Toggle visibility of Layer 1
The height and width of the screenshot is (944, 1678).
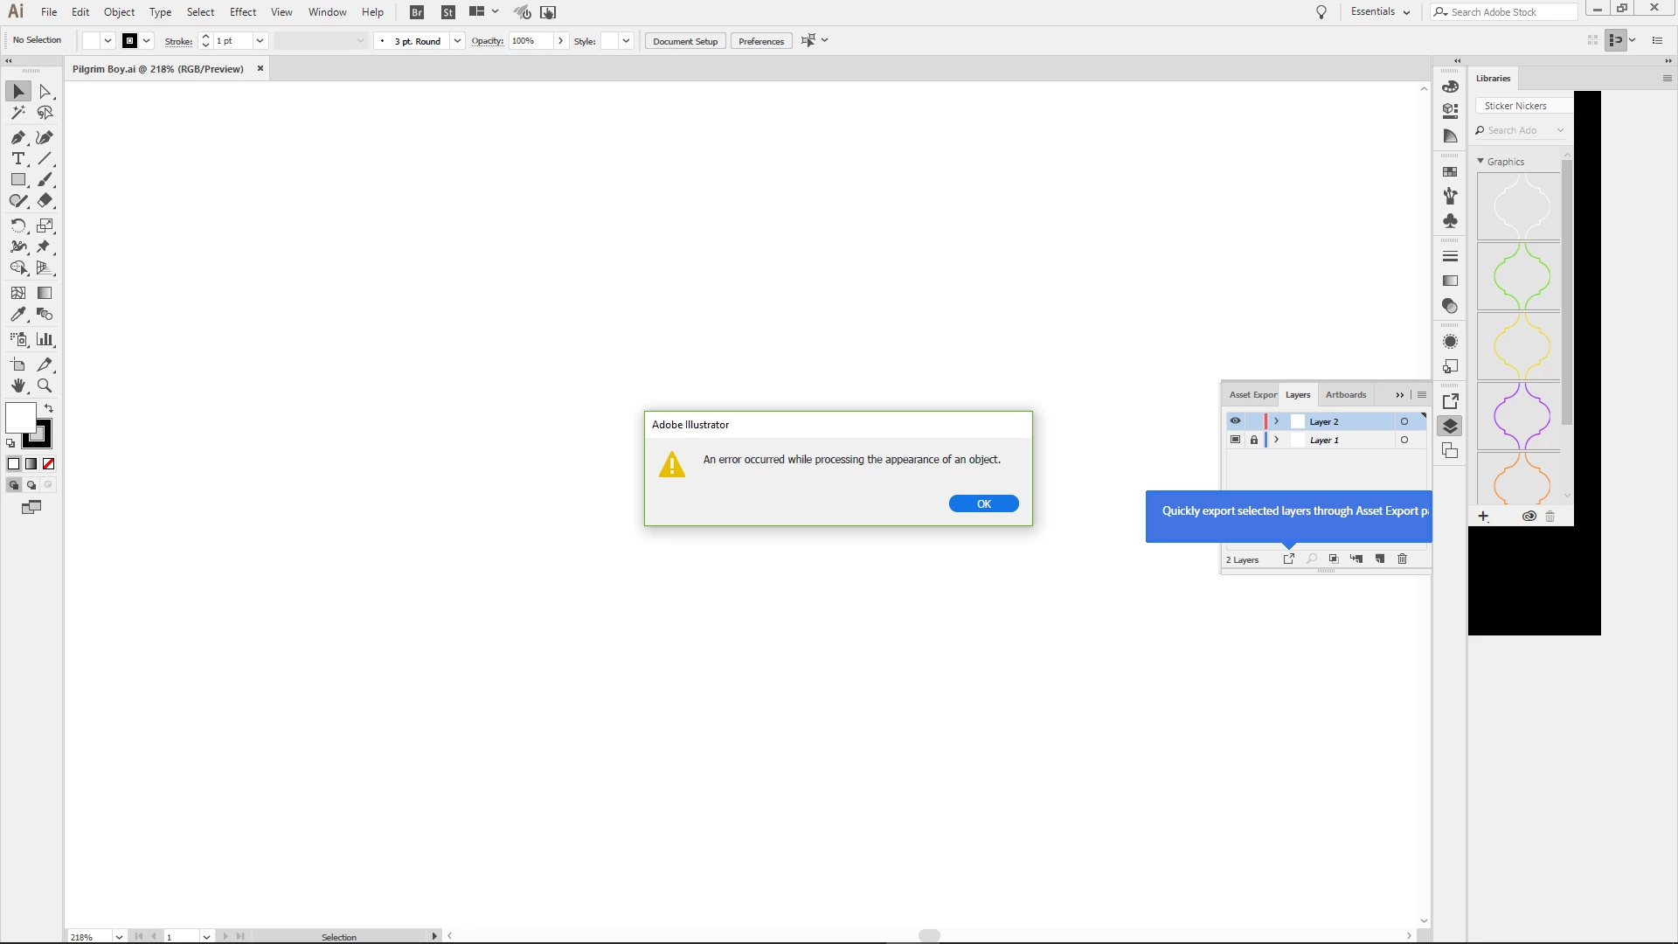click(1235, 441)
